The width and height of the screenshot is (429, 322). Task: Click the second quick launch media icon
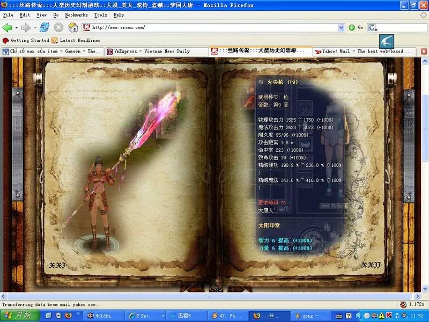pos(58,316)
